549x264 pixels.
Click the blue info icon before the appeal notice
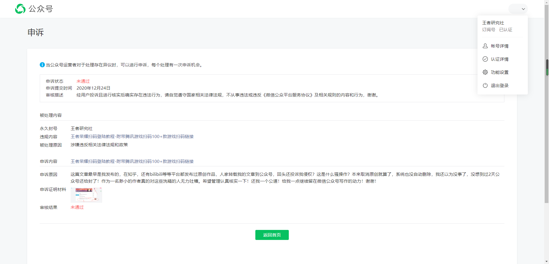(x=42, y=65)
